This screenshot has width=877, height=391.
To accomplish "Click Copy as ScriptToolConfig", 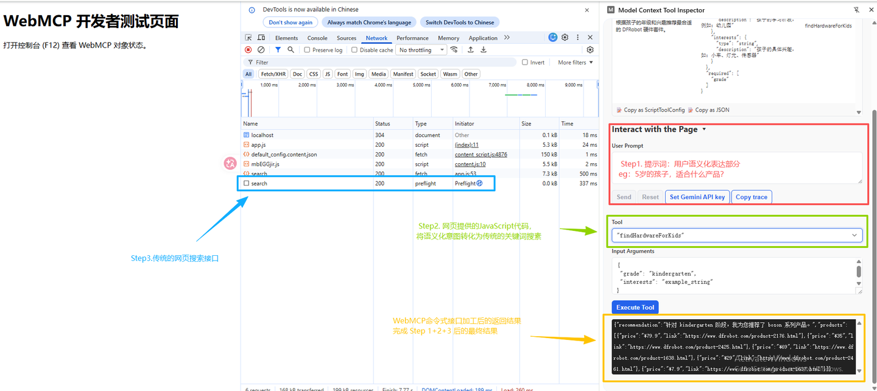I will click(650, 110).
